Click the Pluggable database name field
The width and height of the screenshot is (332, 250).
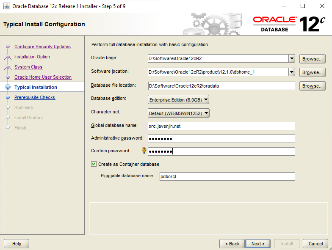(227, 176)
